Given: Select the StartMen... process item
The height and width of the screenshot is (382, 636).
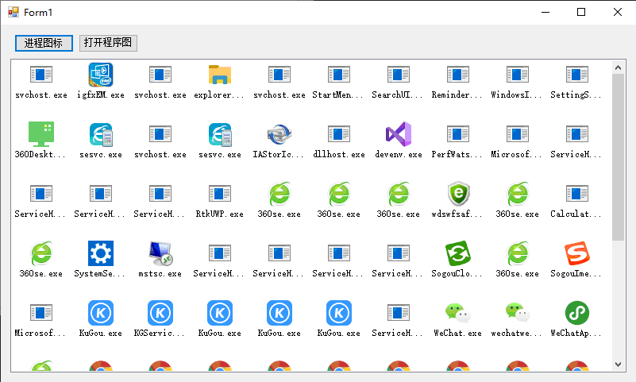Looking at the screenshot, I should pyautogui.click(x=339, y=82).
